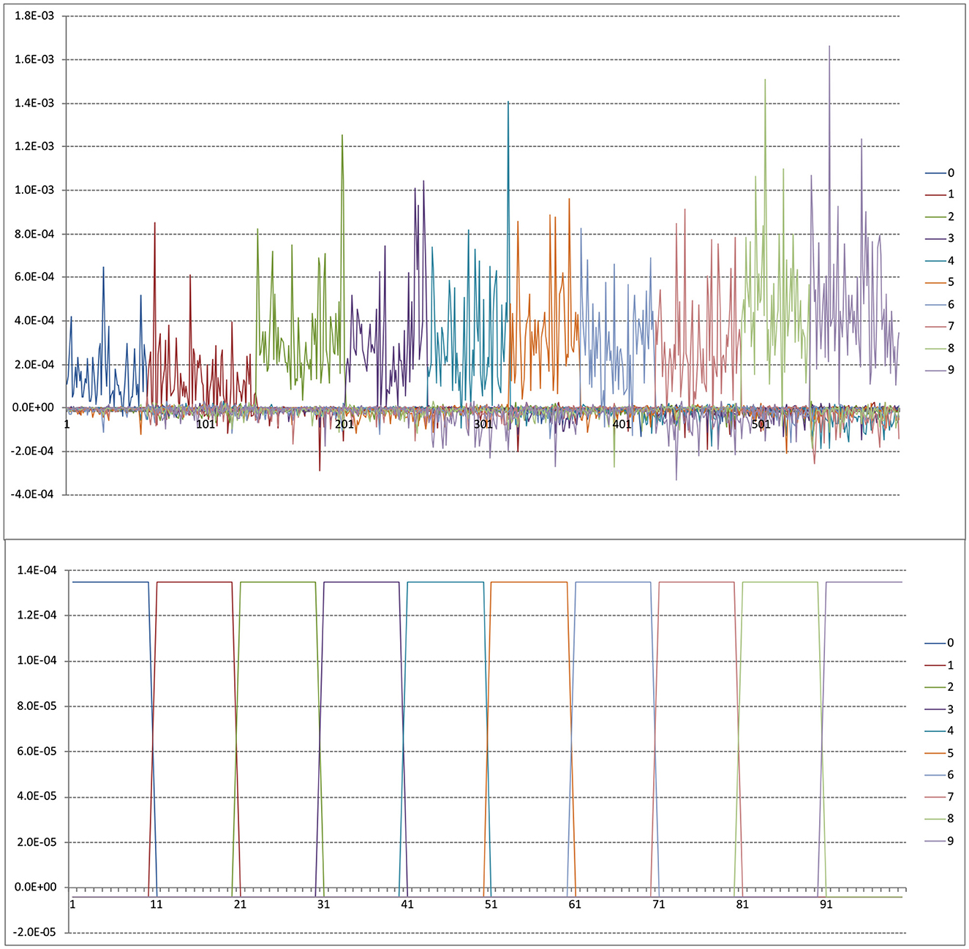Pick legend entry 5 in the lower chart
Image resolution: width=969 pixels, height=949 pixels.
[x=940, y=753]
